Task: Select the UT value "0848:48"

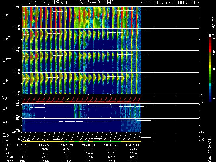Action: [89, 145]
